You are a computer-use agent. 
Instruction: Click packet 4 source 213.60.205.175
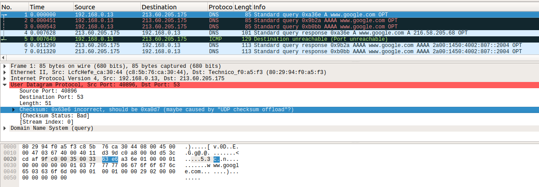[97, 33]
